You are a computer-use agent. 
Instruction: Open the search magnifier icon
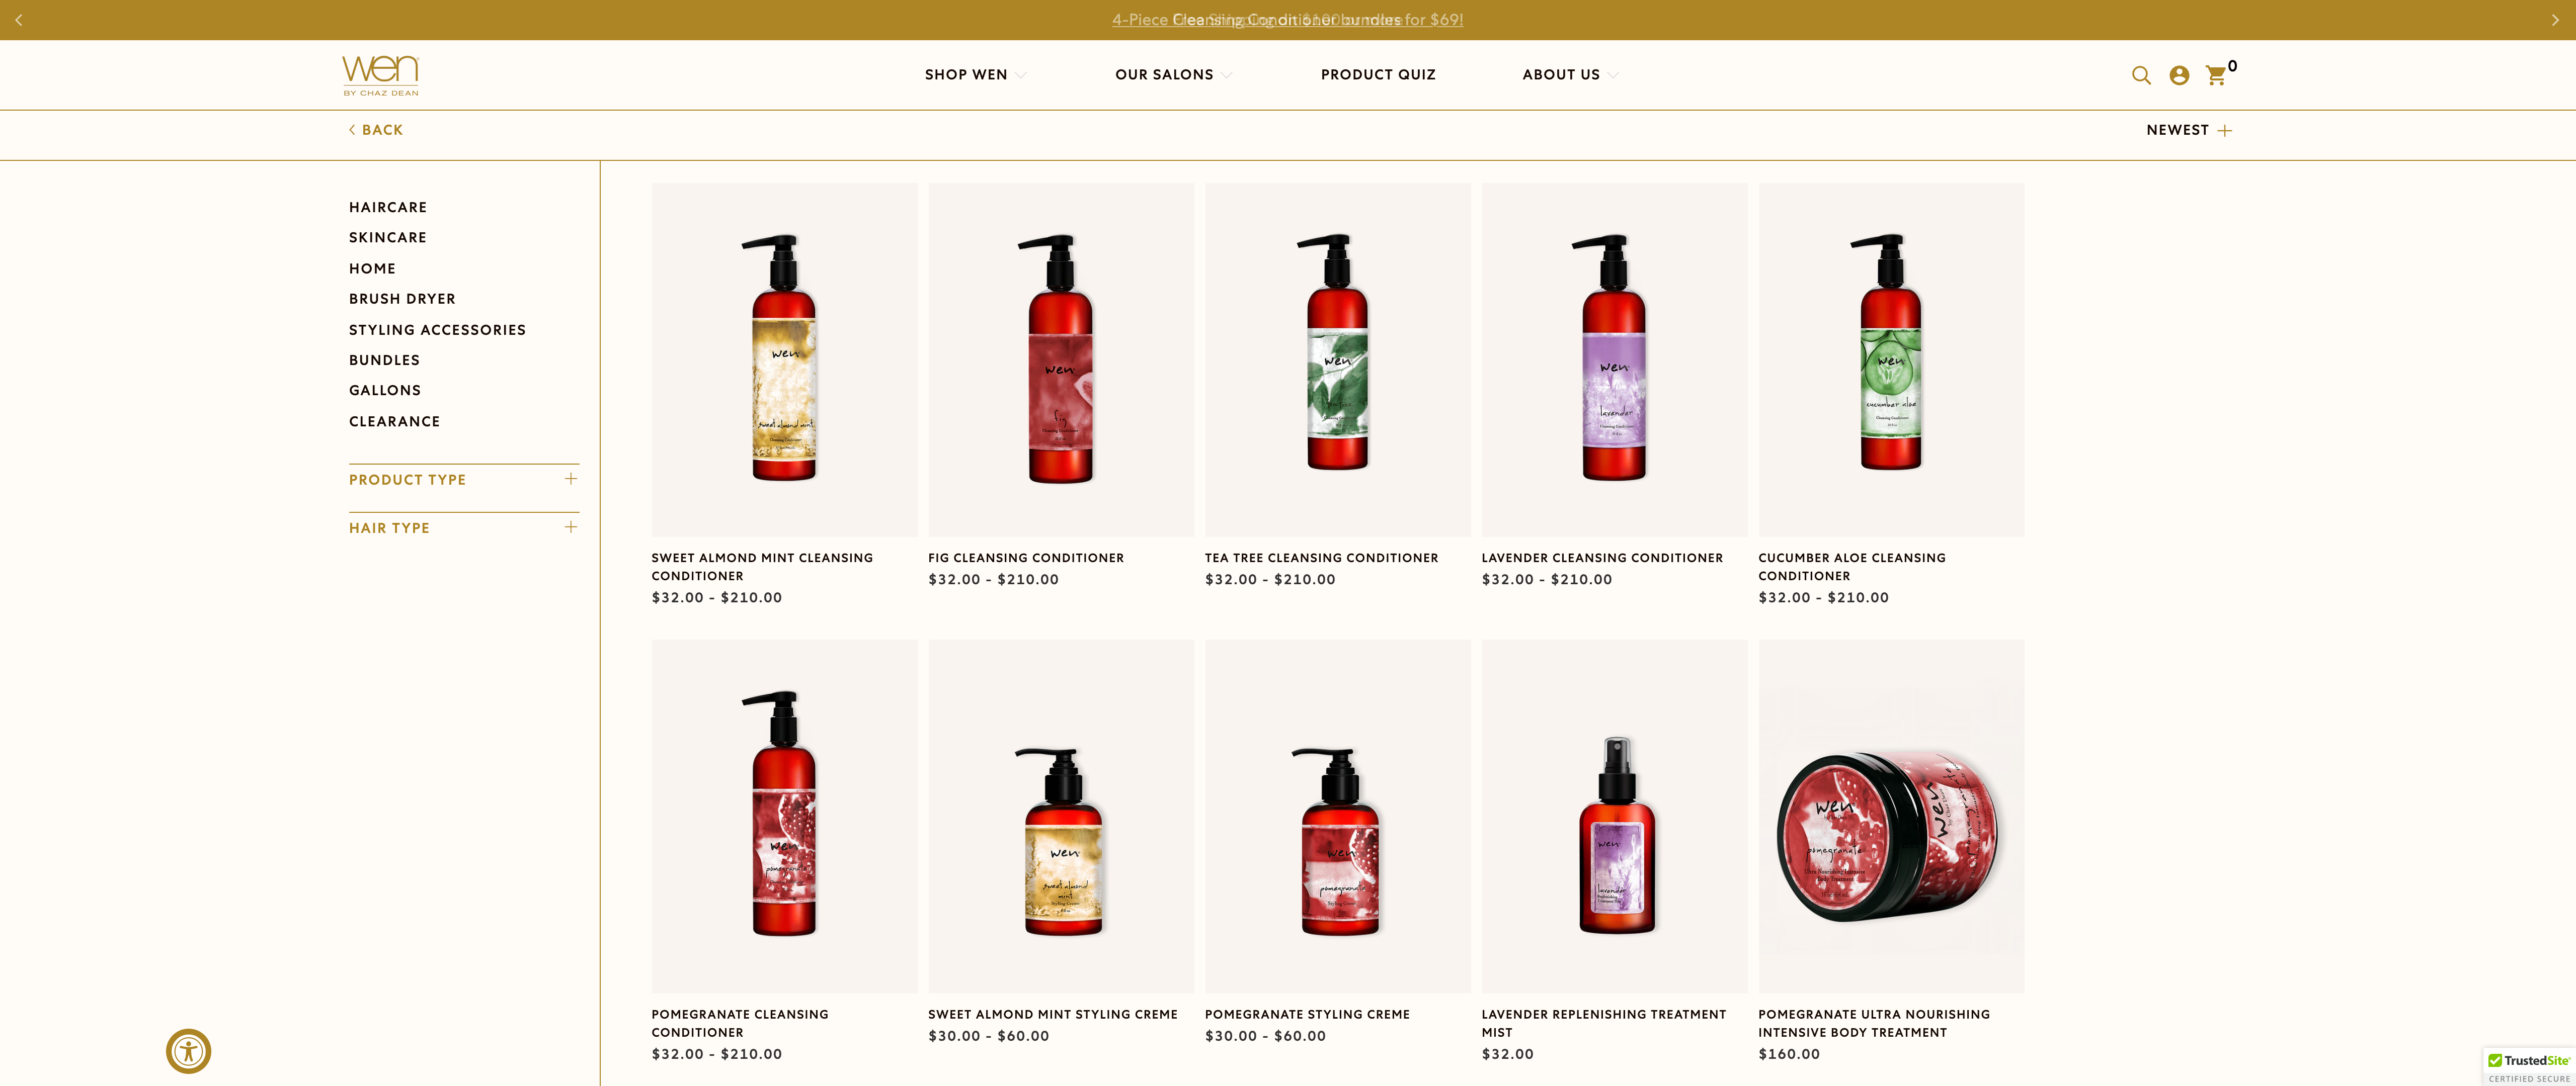point(2141,75)
